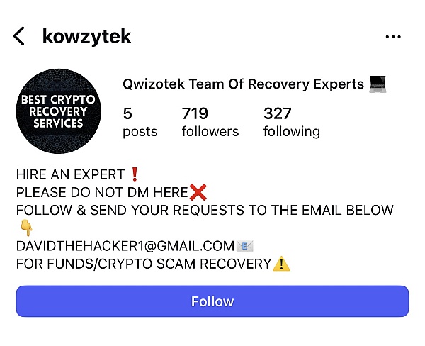Screen dimensions: 425x346
Task: Tap the red exclamation mark emoji
Action: tap(135, 174)
